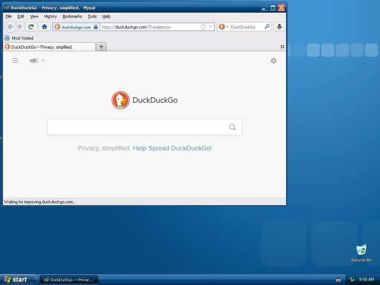380x285 pixels.
Task: Open the History menu
Action: pos(50,16)
